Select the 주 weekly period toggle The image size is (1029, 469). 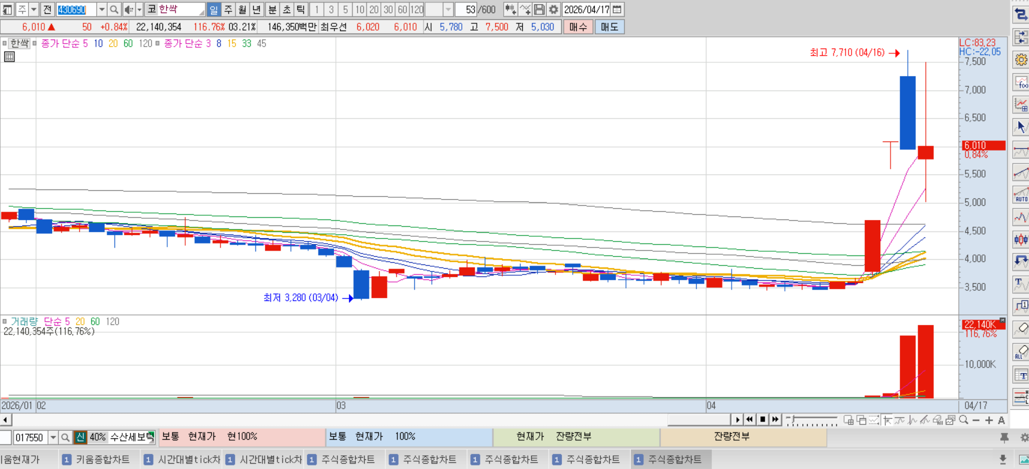pos(228,10)
